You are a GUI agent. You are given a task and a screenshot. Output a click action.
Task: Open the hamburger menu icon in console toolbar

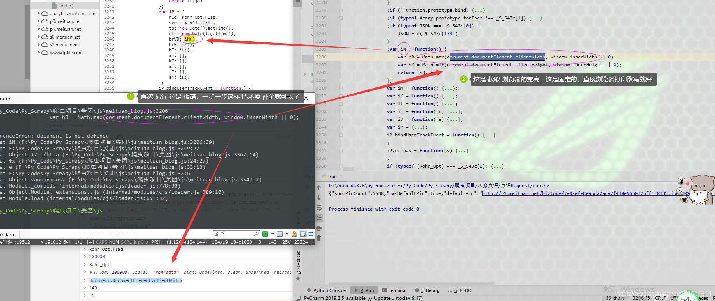(x=311, y=234)
